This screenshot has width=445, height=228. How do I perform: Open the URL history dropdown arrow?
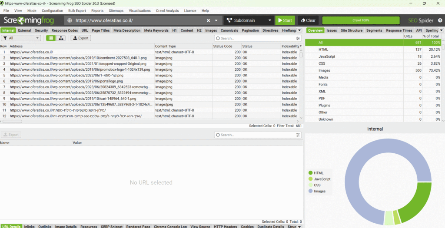click(x=216, y=20)
